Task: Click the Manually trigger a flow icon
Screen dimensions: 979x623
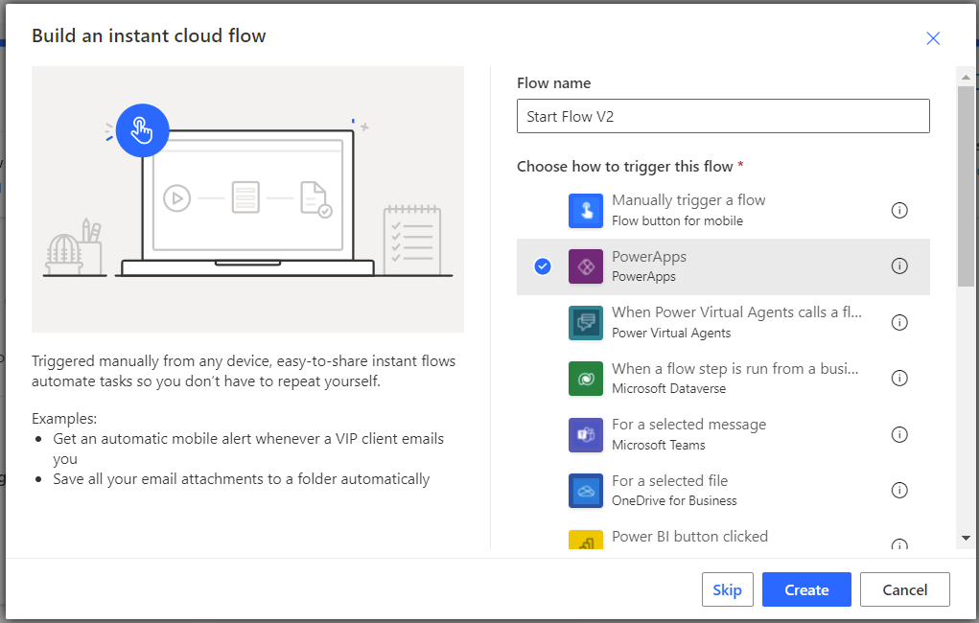Action: [x=586, y=210]
